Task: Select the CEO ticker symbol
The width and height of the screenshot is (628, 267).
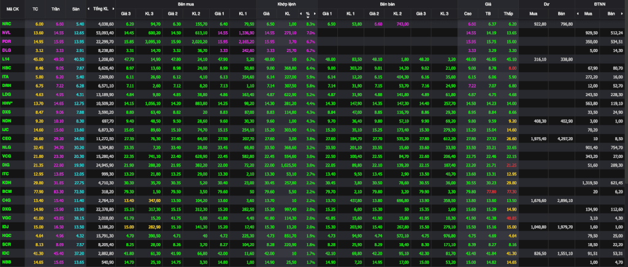Action: click(6, 138)
